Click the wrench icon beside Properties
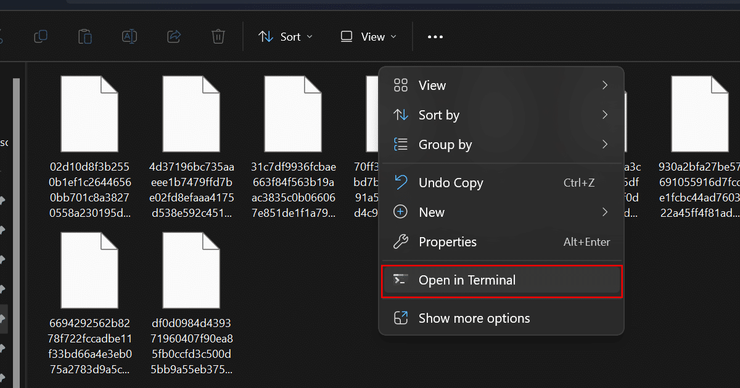 coord(401,242)
